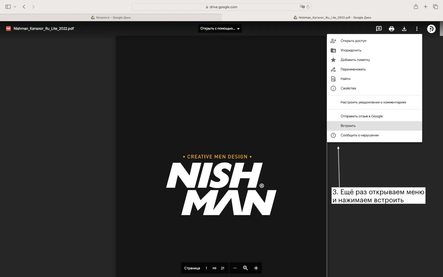The width and height of the screenshot is (443, 277).
Task: Reload the page with refresh icon
Action: pyautogui.click(x=308, y=7)
